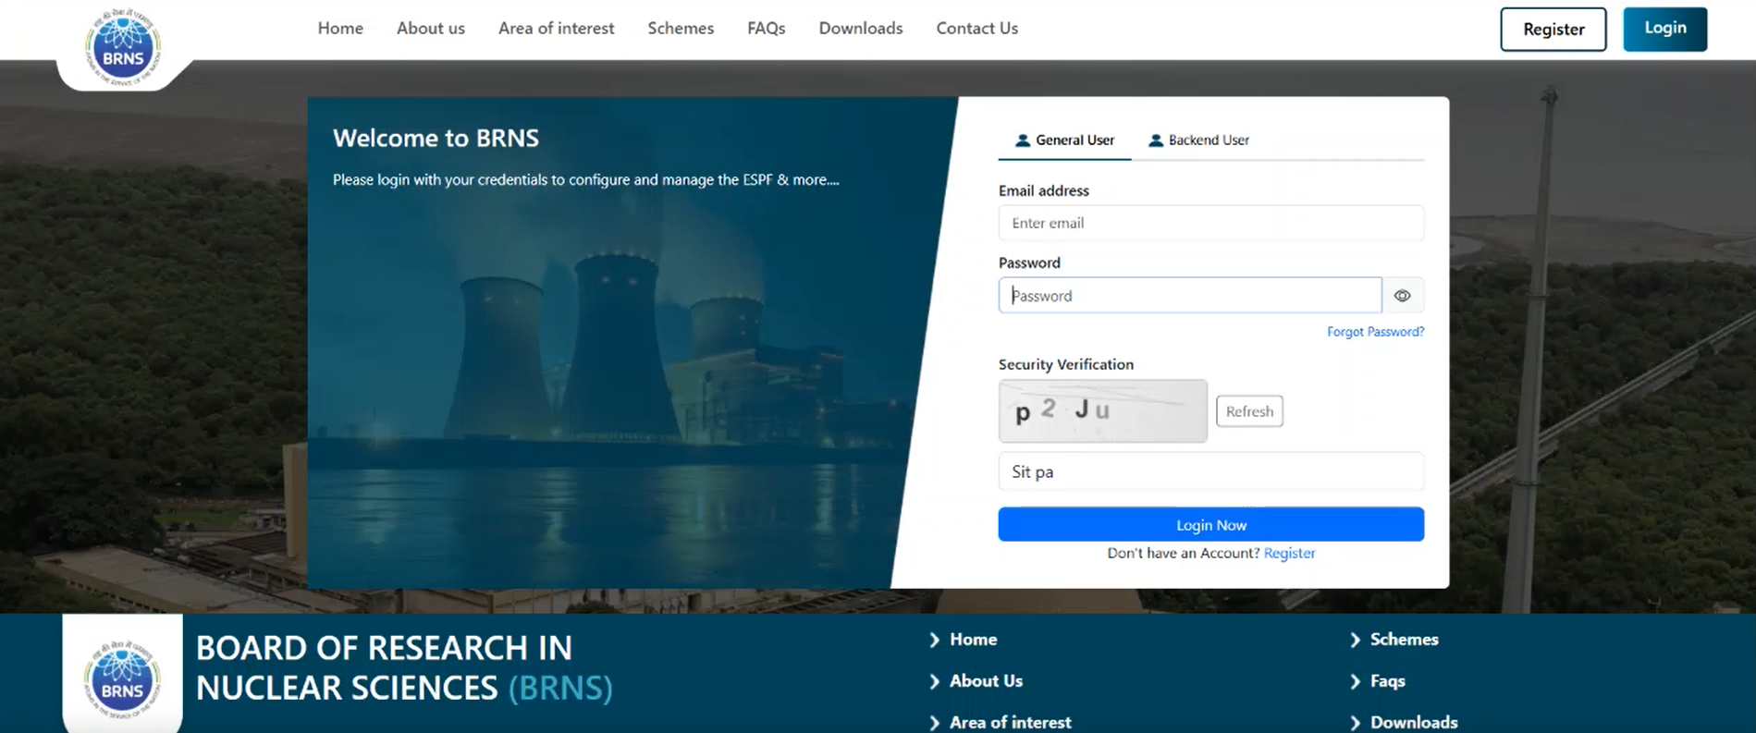Click the chevron beside footer Home
Screen dimensions: 1756x733
(934, 640)
